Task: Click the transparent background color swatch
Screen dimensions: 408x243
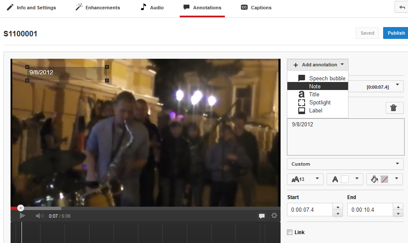Action: click(x=384, y=179)
